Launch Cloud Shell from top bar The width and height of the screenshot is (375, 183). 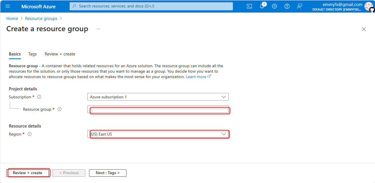(249, 6)
